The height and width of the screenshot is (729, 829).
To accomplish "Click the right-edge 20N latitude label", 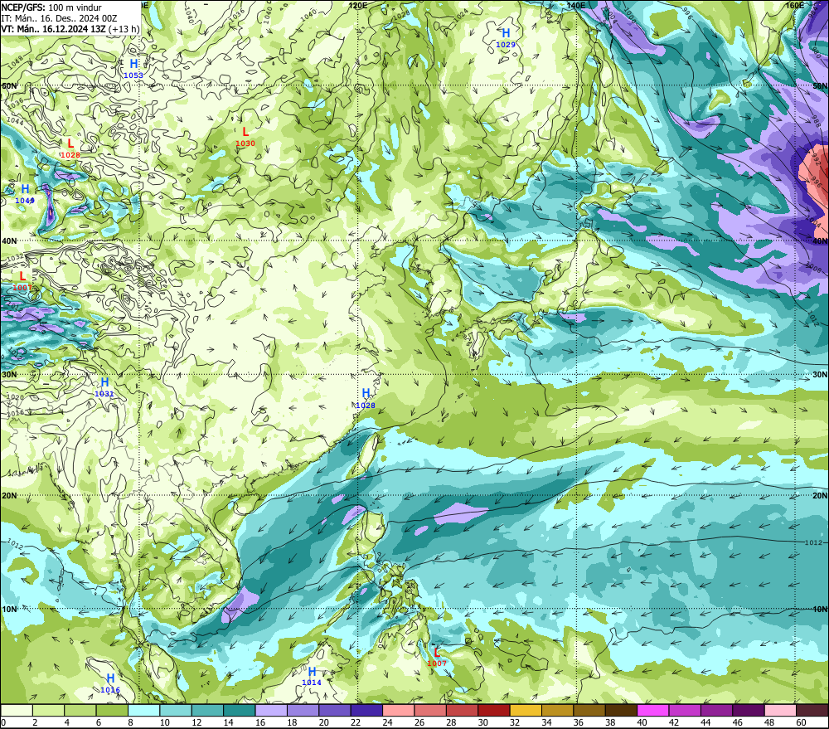I will [820, 495].
